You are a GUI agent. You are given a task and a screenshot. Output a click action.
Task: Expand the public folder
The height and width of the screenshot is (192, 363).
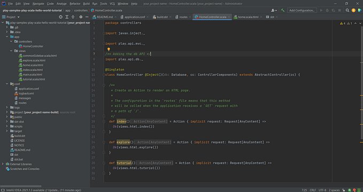click(7, 117)
